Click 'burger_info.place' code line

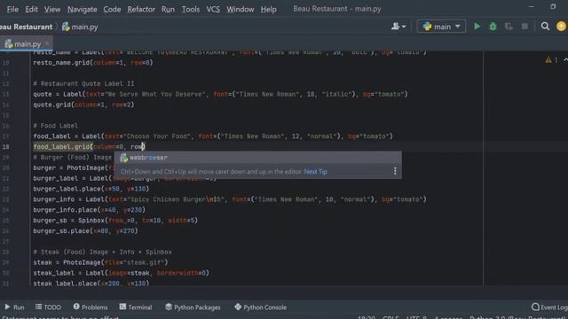click(x=89, y=210)
